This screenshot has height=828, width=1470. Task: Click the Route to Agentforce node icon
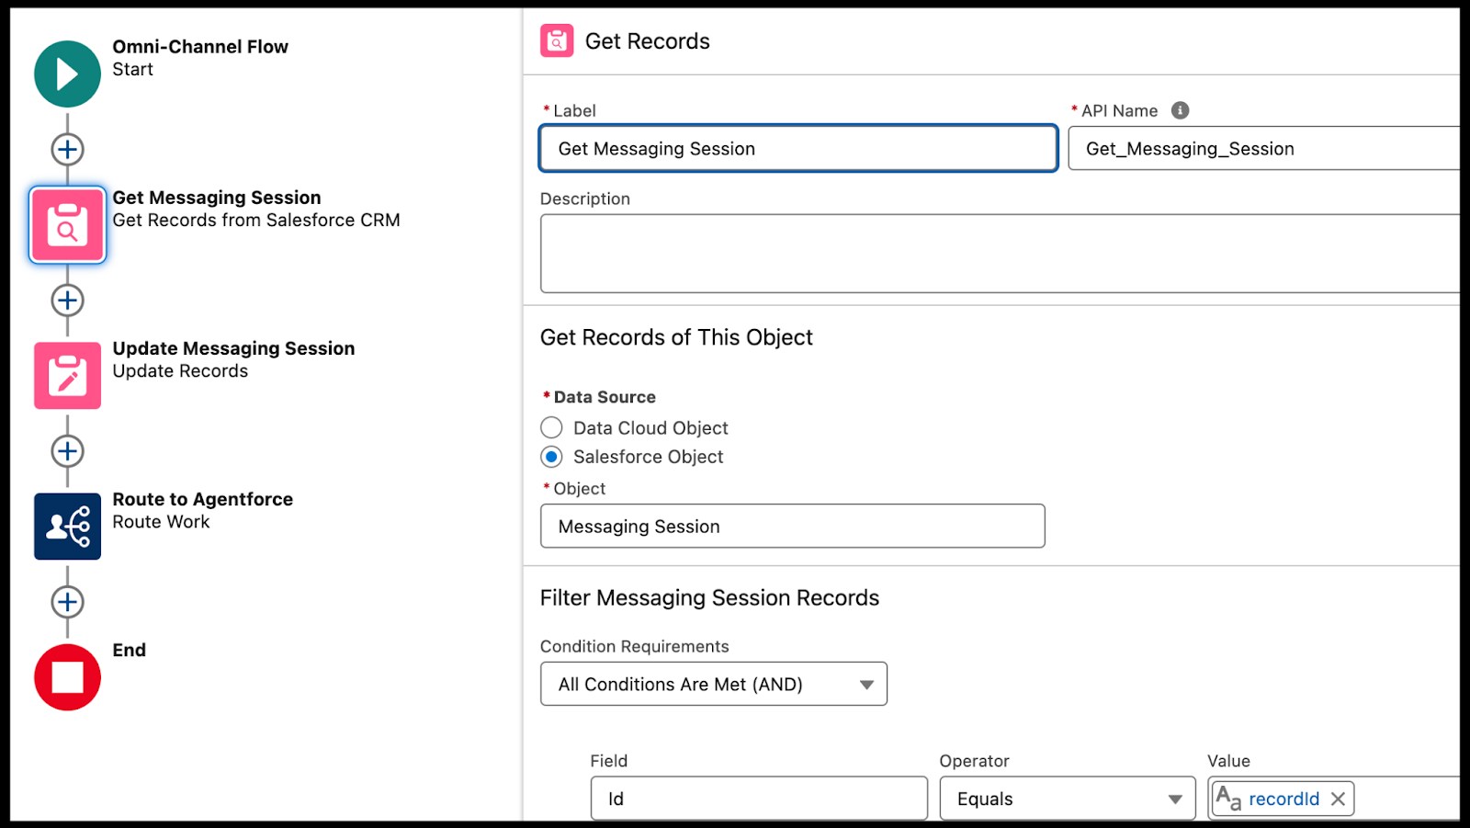(x=67, y=527)
